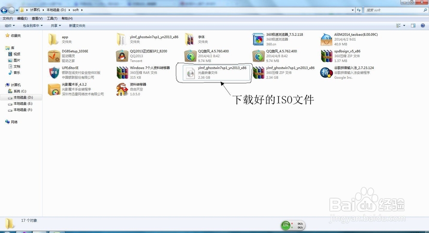This screenshot has width=429, height=233.
Task: Select the 360极速浏览器_7.5.2.118 installer icon
Action: click(x=258, y=40)
